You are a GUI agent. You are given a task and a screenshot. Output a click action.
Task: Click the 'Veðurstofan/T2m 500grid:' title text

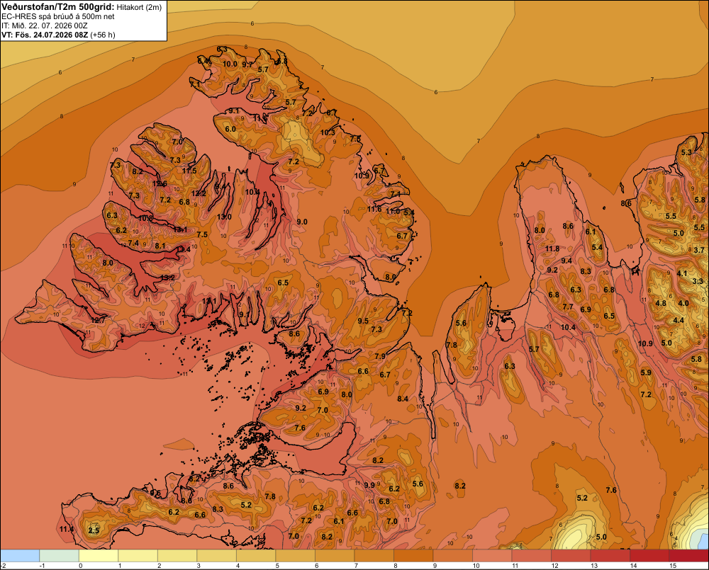[58, 7]
